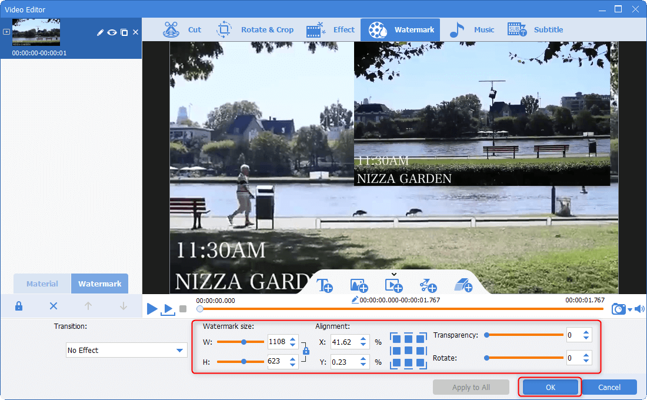The image size is (647, 400).
Task: Switch to the Watermark panel tab at left
Action: pos(100,284)
